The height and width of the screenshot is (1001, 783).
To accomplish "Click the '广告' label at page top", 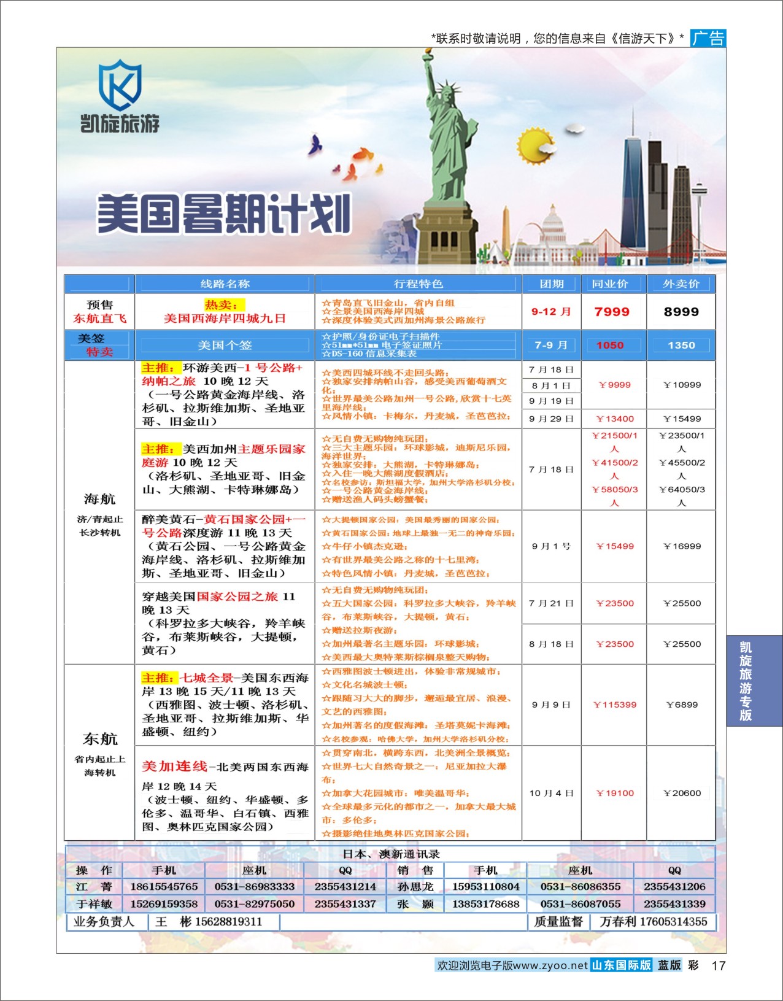I will tap(708, 38).
